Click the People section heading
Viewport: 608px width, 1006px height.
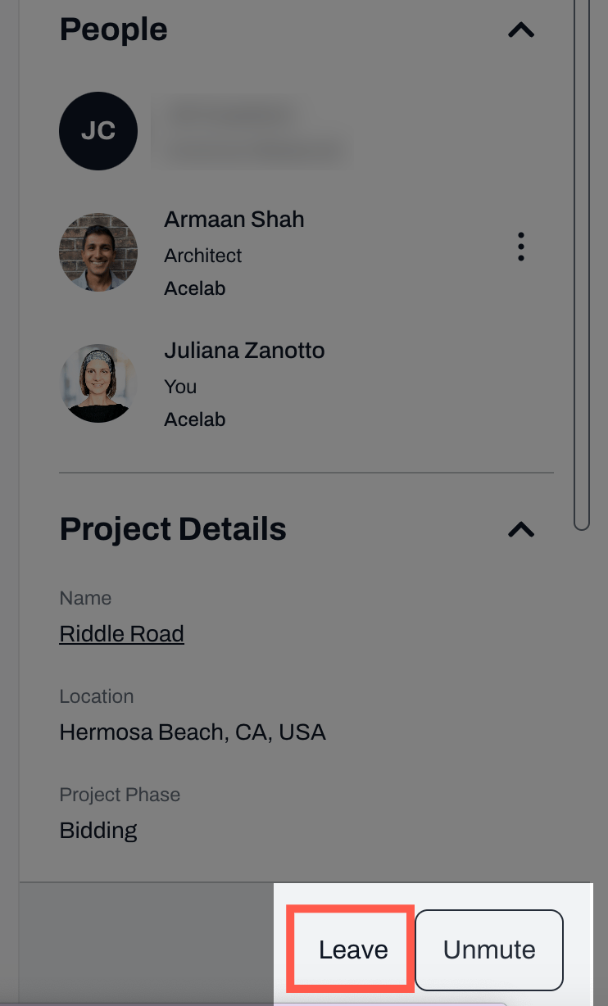tap(113, 29)
